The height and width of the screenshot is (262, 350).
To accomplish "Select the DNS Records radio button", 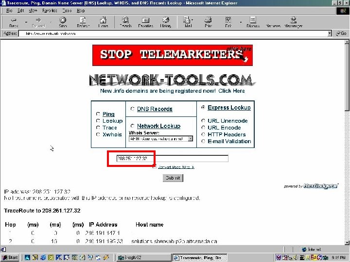I will pyautogui.click(x=132, y=109).
